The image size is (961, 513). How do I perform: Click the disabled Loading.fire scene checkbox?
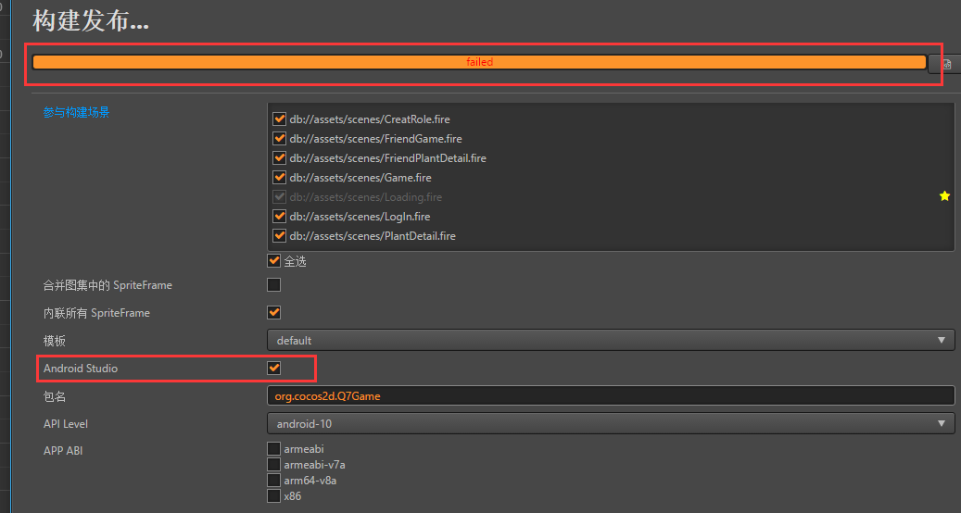[x=280, y=196]
